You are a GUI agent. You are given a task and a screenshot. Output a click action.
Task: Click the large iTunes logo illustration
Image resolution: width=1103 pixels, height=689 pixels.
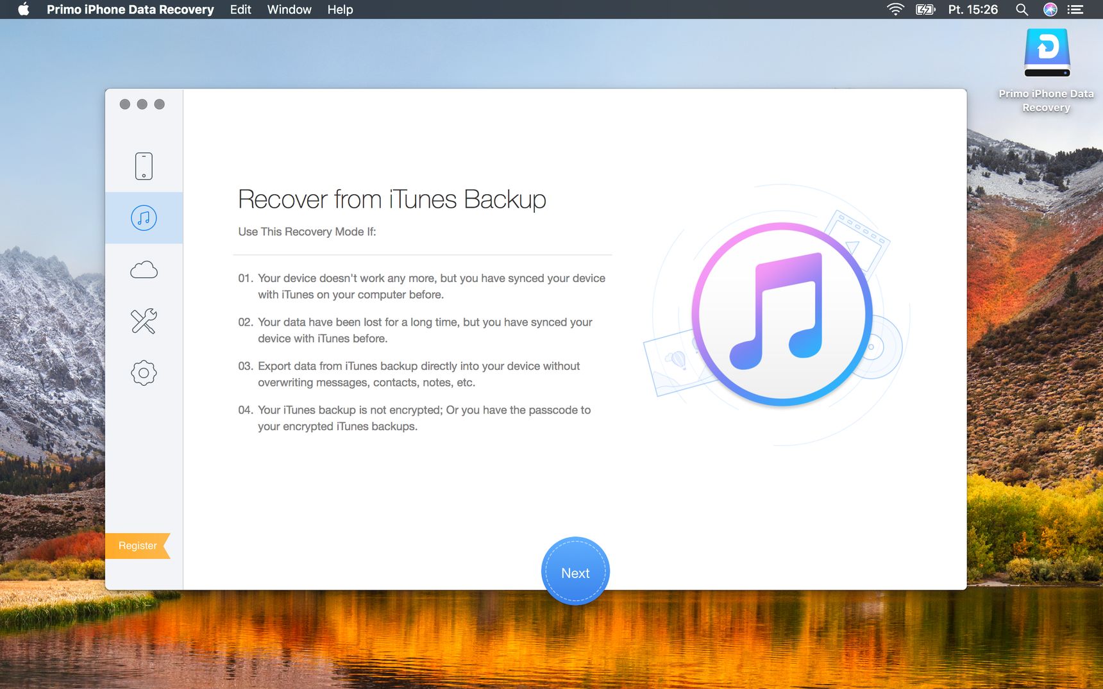pyautogui.click(x=782, y=314)
